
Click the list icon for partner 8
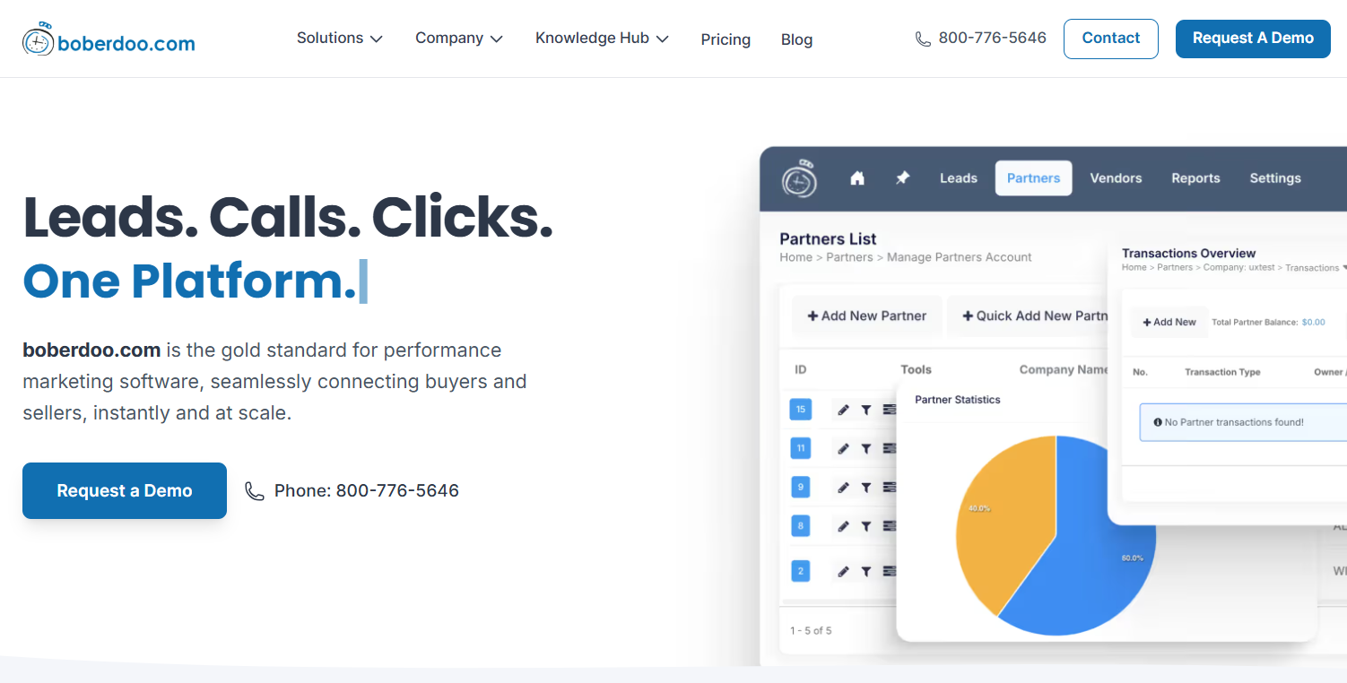890,526
